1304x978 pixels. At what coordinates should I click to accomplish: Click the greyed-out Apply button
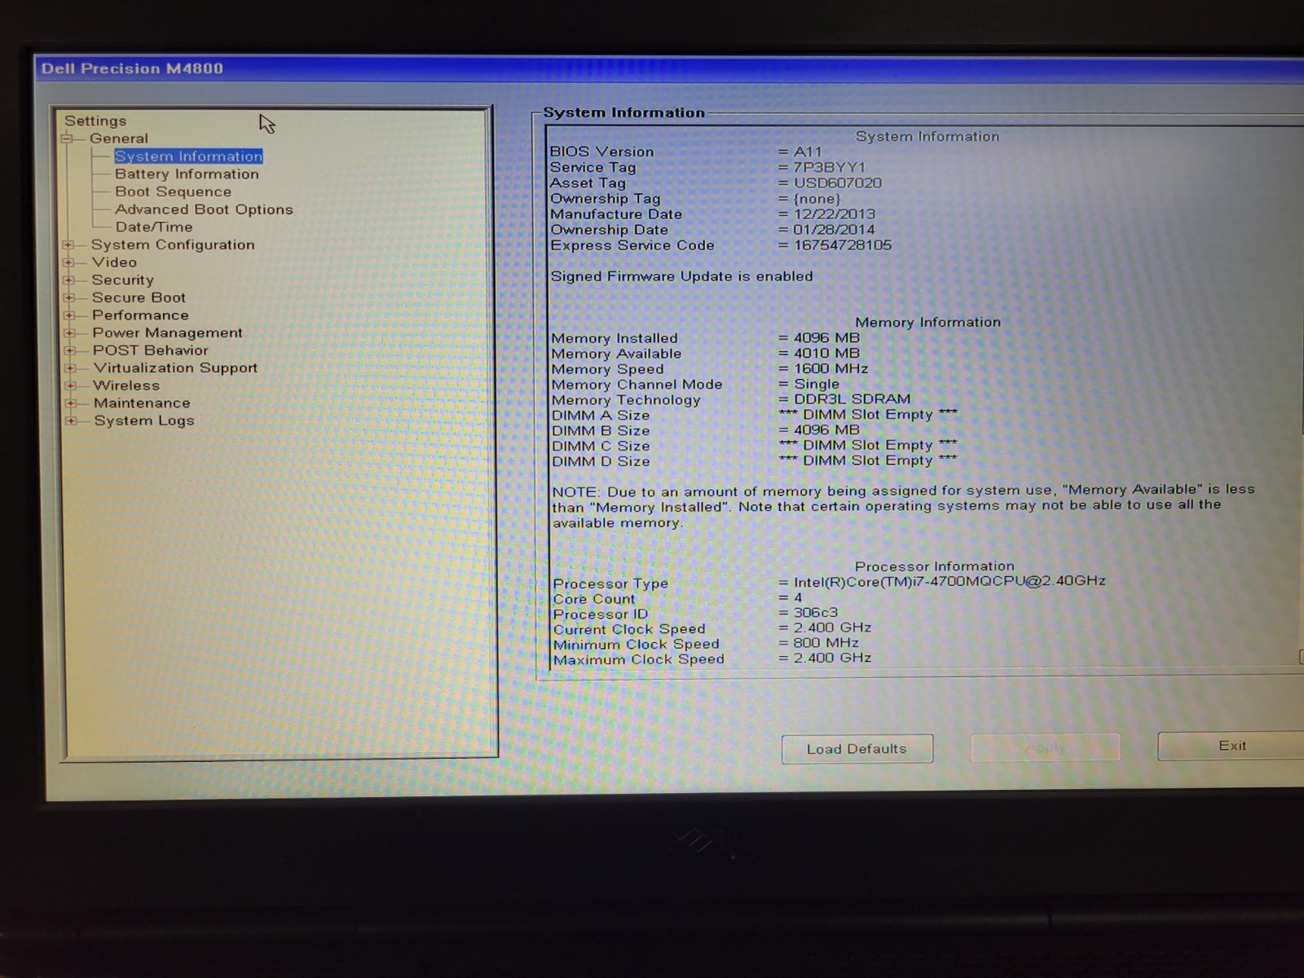pyautogui.click(x=1045, y=747)
